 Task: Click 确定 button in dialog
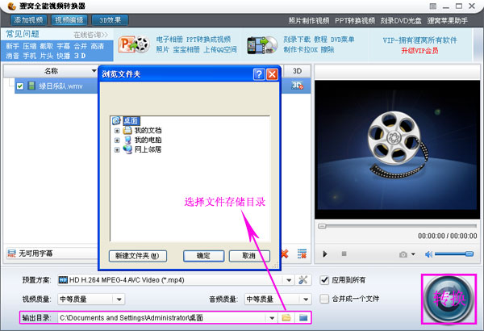tap(204, 256)
